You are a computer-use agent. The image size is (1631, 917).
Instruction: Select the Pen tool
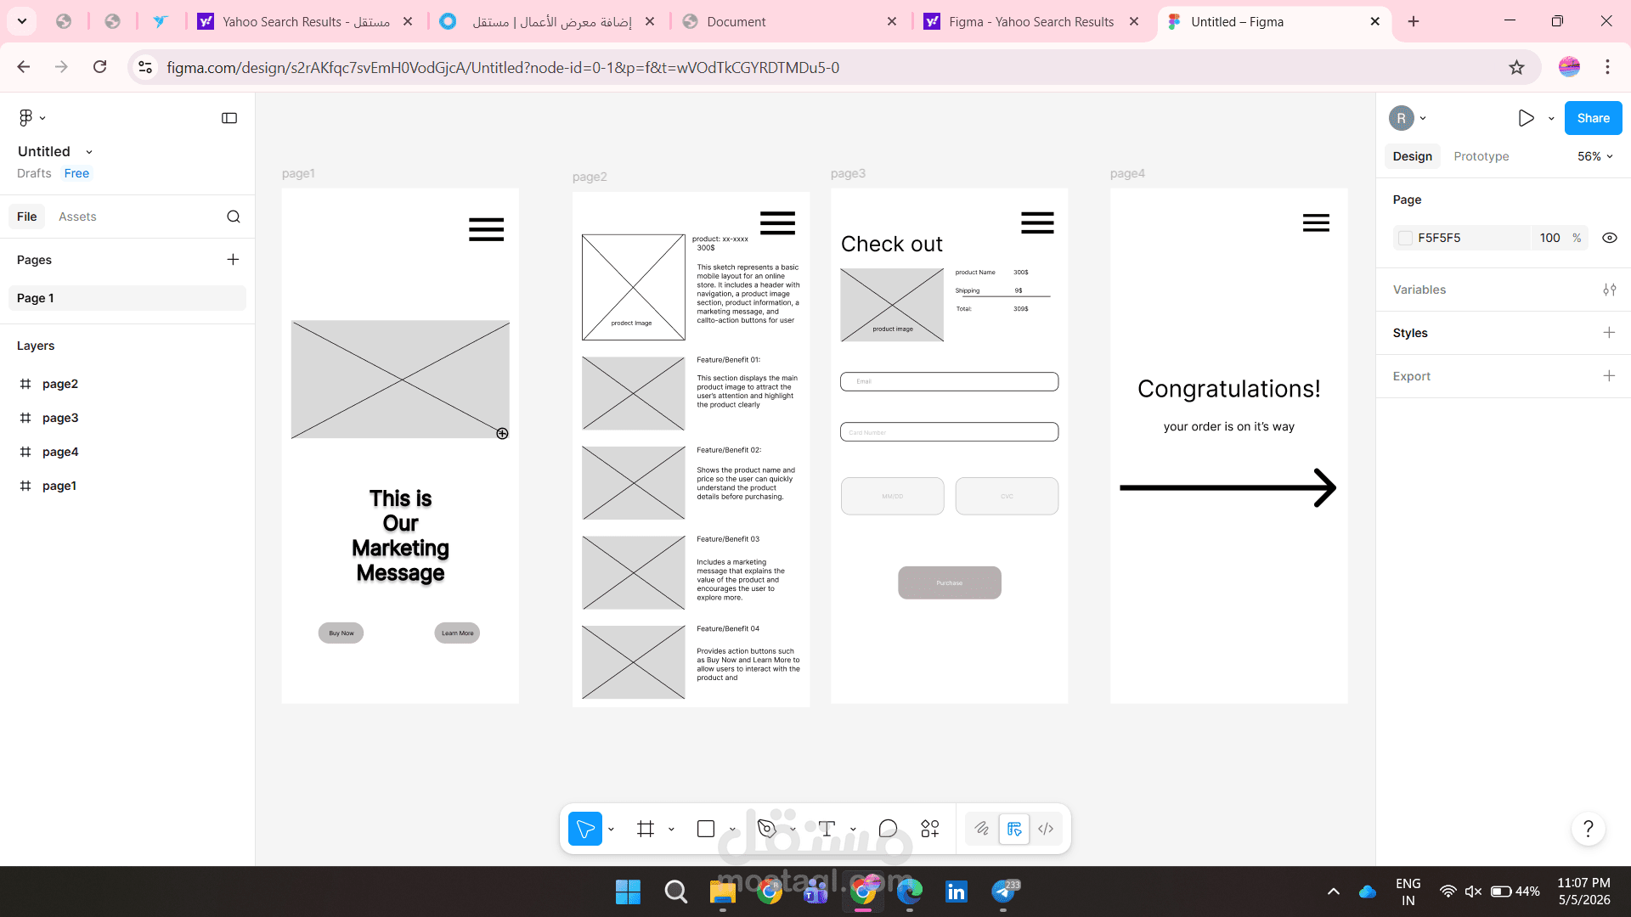click(x=766, y=829)
